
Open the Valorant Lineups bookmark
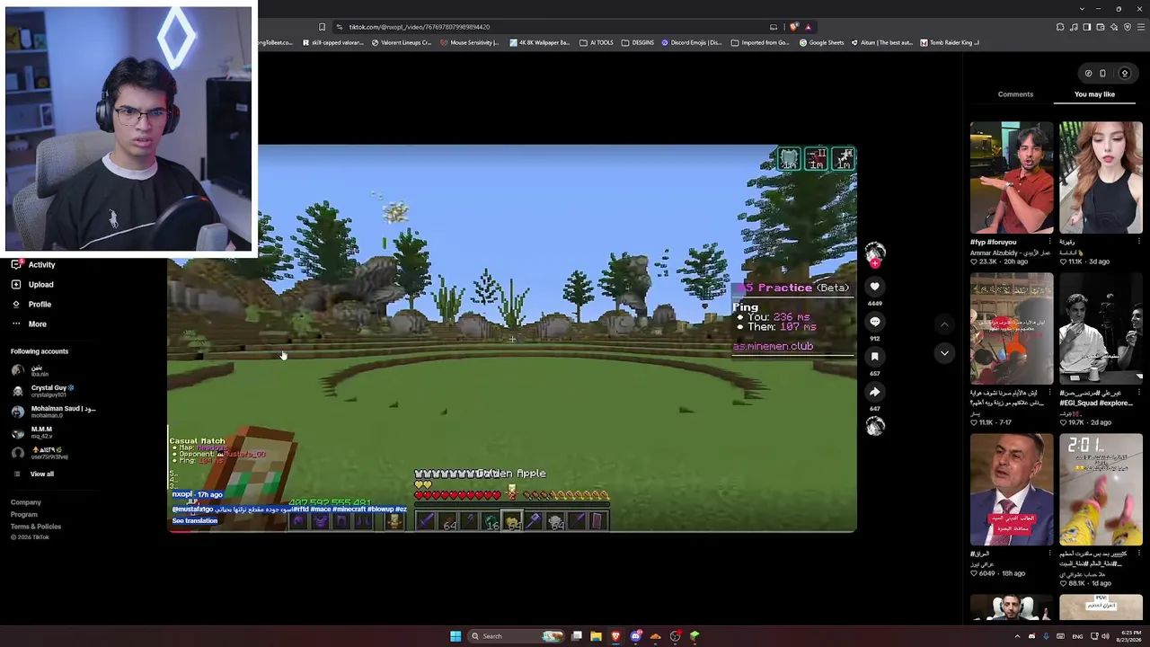(x=402, y=42)
